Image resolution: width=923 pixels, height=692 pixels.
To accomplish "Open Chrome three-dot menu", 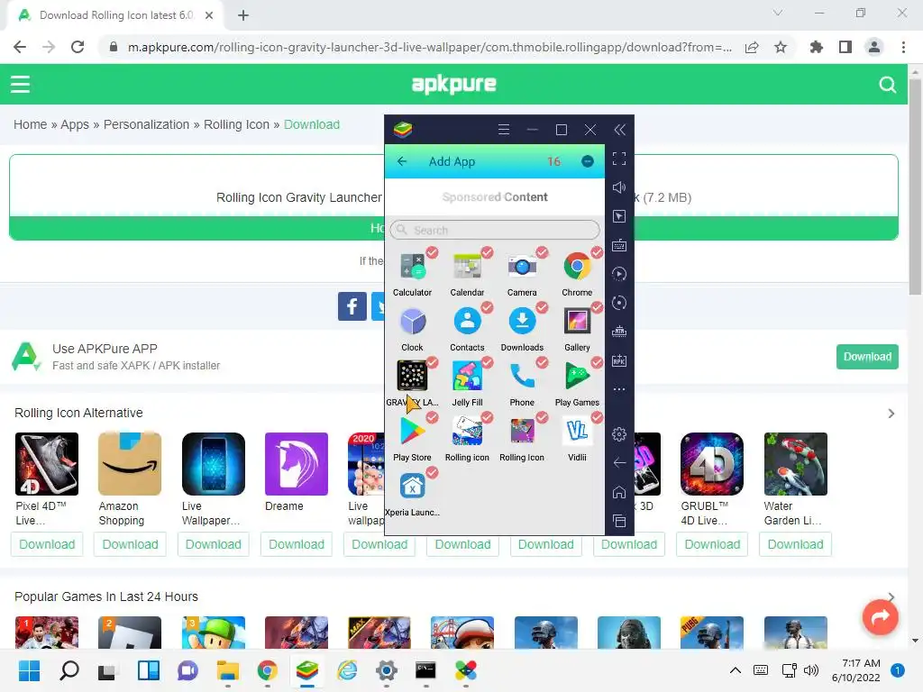I will pyautogui.click(x=903, y=47).
